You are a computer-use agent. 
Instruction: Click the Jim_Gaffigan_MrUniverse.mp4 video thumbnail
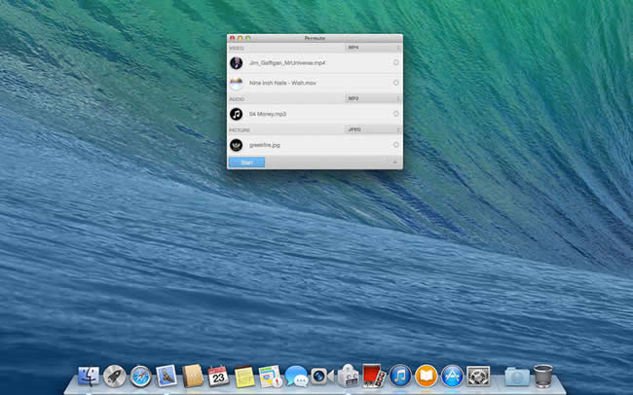(x=237, y=62)
